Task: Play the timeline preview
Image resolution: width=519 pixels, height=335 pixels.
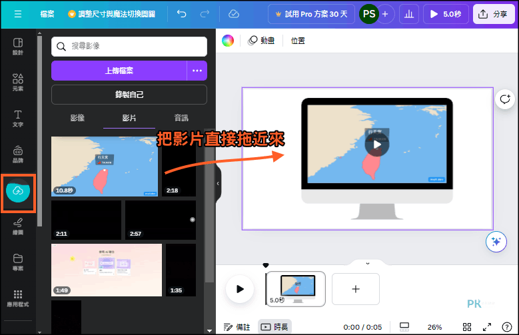Action: (240, 289)
